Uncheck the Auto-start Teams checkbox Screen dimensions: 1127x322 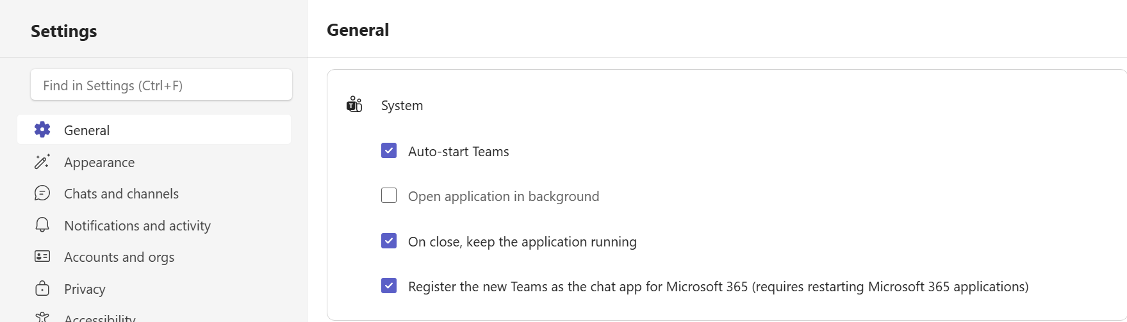click(x=389, y=150)
